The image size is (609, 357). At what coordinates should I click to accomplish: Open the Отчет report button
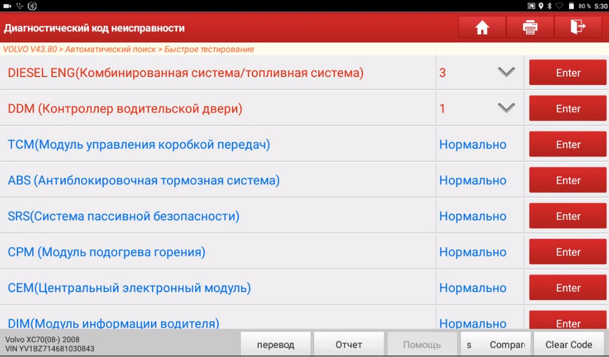pos(349,344)
